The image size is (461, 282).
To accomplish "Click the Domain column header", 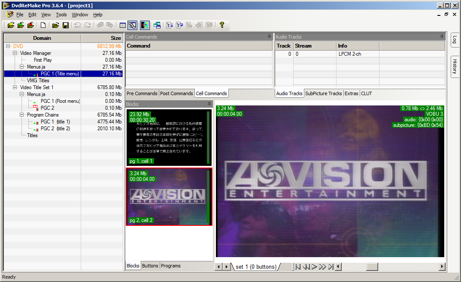I will click(x=42, y=38).
